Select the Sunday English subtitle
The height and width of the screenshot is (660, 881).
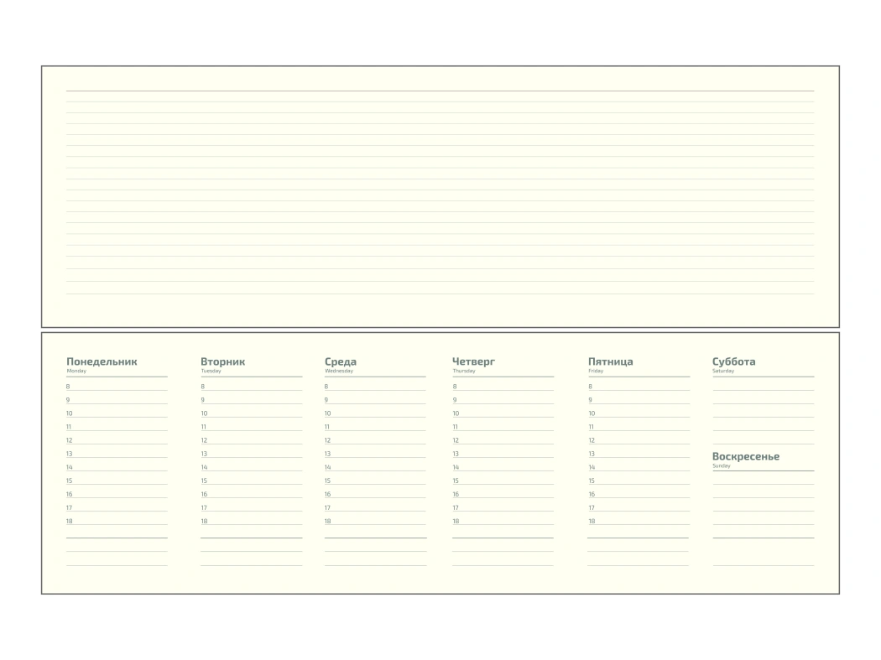(722, 465)
